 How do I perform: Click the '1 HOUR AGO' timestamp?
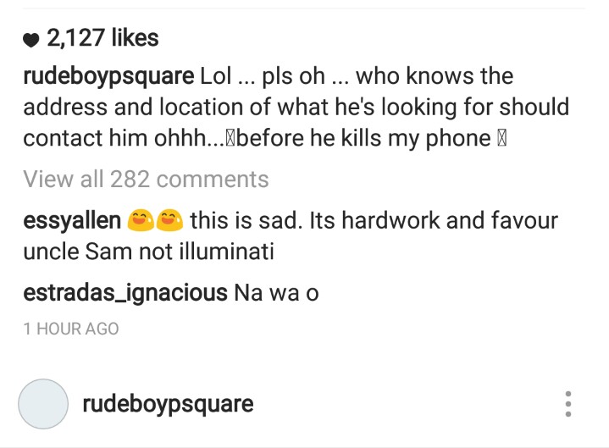tap(71, 329)
